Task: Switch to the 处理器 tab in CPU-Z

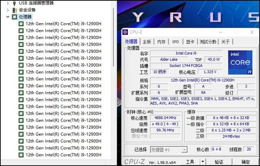Action: 131,41
